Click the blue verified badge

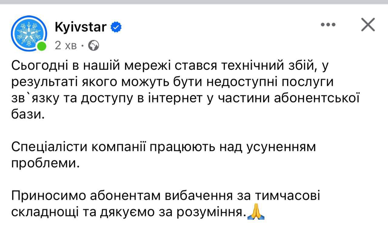(116, 28)
